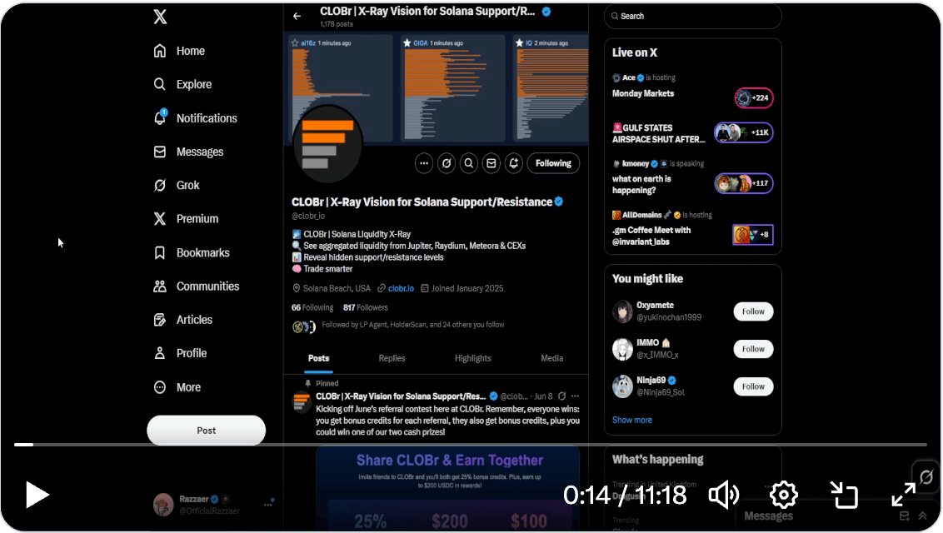Open the Home page
Image resolution: width=943 pixels, height=533 pixels.
coord(179,51)
